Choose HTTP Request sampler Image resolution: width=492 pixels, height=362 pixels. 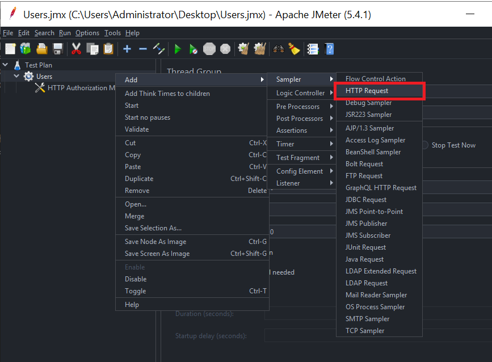point(379,91)
